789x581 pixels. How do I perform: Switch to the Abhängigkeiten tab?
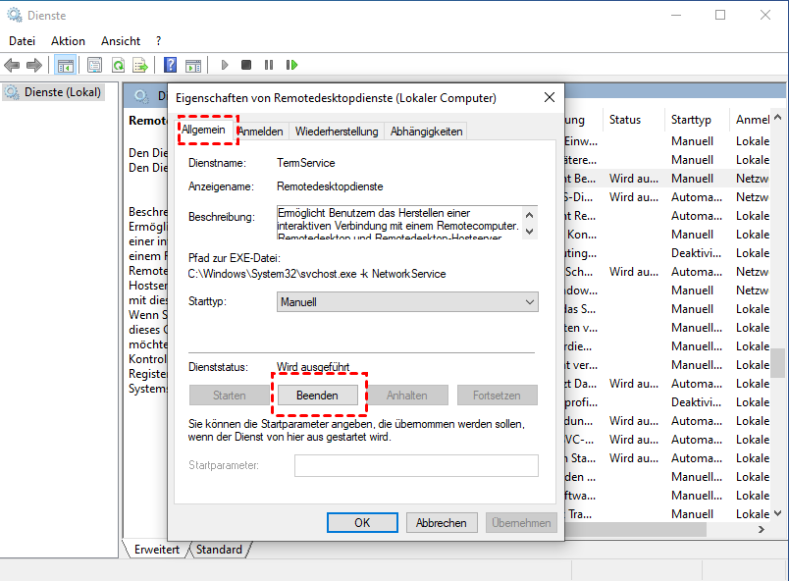(426, 132)
